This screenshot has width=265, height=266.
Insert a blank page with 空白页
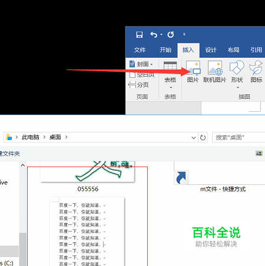142,75
